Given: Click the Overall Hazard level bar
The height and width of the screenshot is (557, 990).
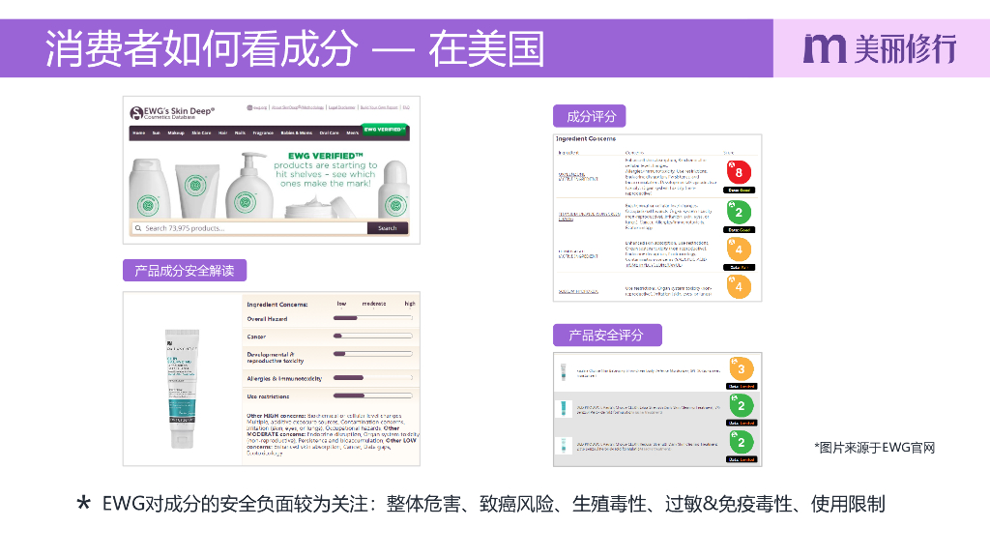Looking at the screenshot, I should coord(372,318).
